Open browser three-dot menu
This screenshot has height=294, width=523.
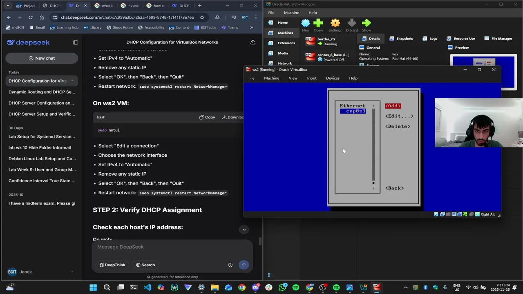(256, 18)
